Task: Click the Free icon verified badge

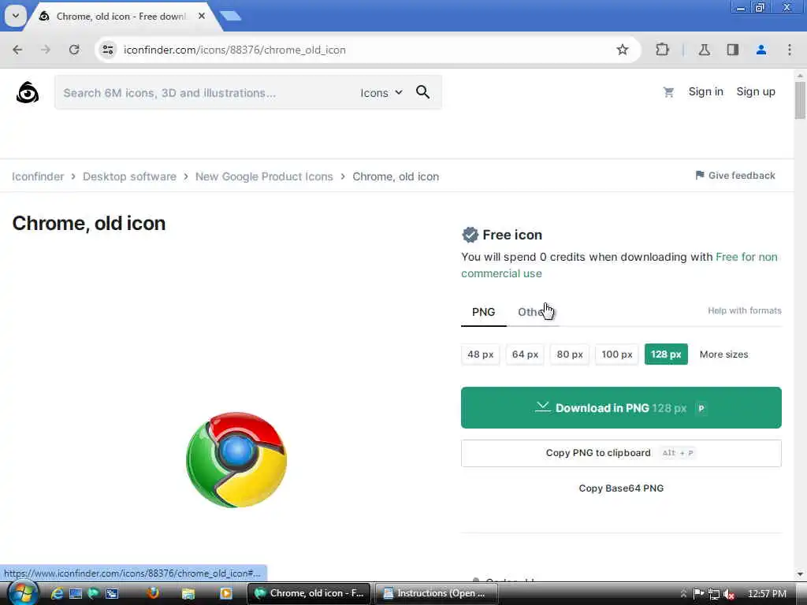Action: 470,235
